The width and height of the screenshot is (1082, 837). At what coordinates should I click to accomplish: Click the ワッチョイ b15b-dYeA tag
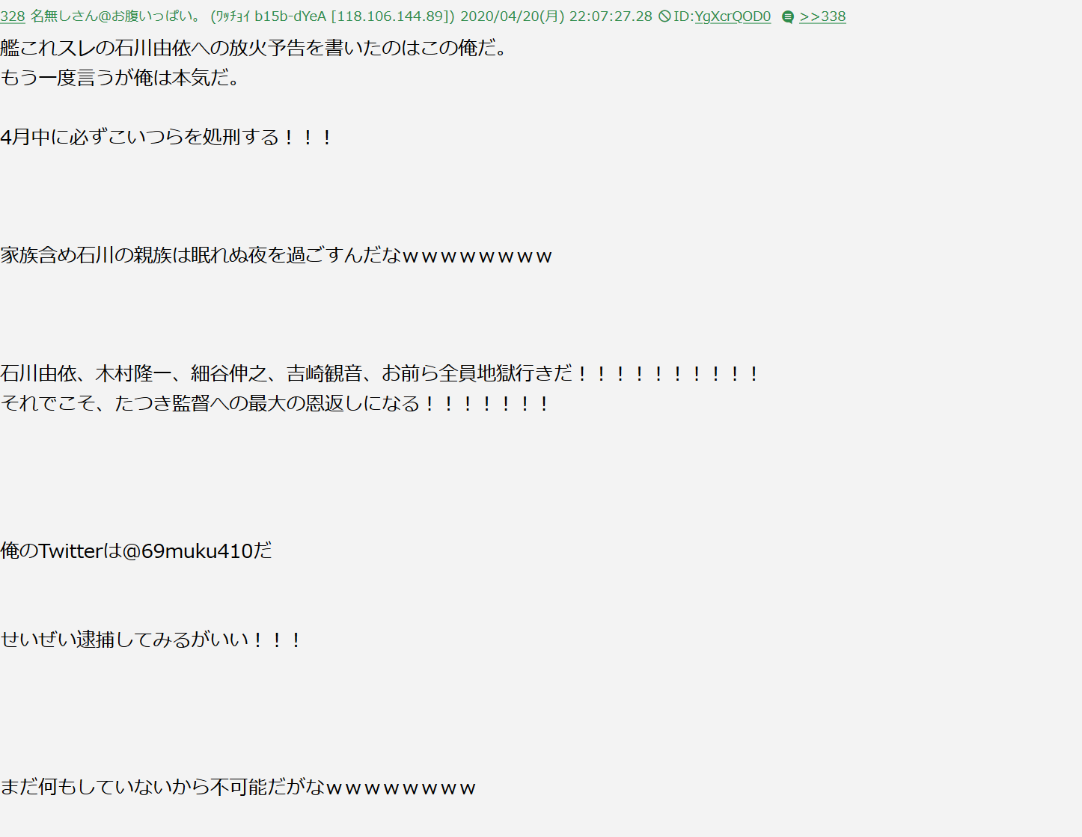[272, 16]
